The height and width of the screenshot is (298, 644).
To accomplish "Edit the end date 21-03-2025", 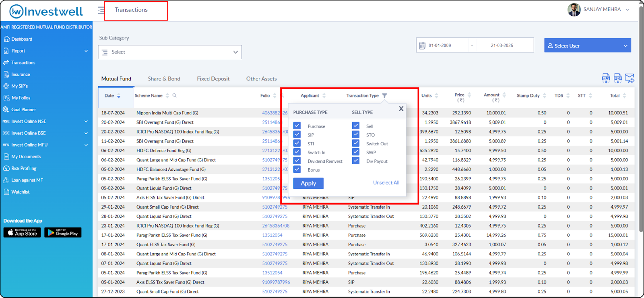I will tap(502, 46).
